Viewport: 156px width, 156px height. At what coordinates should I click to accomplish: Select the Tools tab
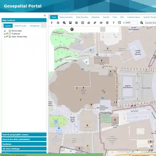tap(54, 17)
